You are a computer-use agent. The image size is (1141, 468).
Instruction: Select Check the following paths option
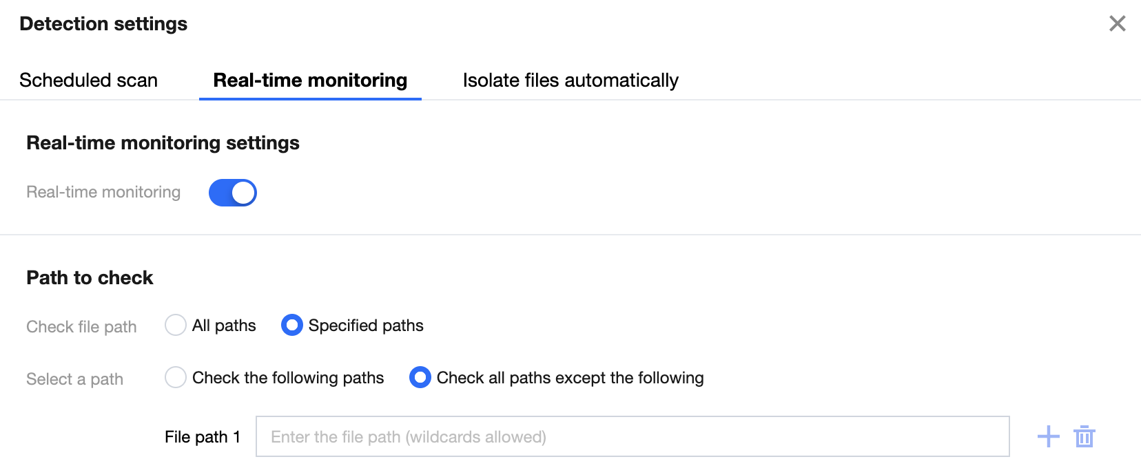(176, 377)
